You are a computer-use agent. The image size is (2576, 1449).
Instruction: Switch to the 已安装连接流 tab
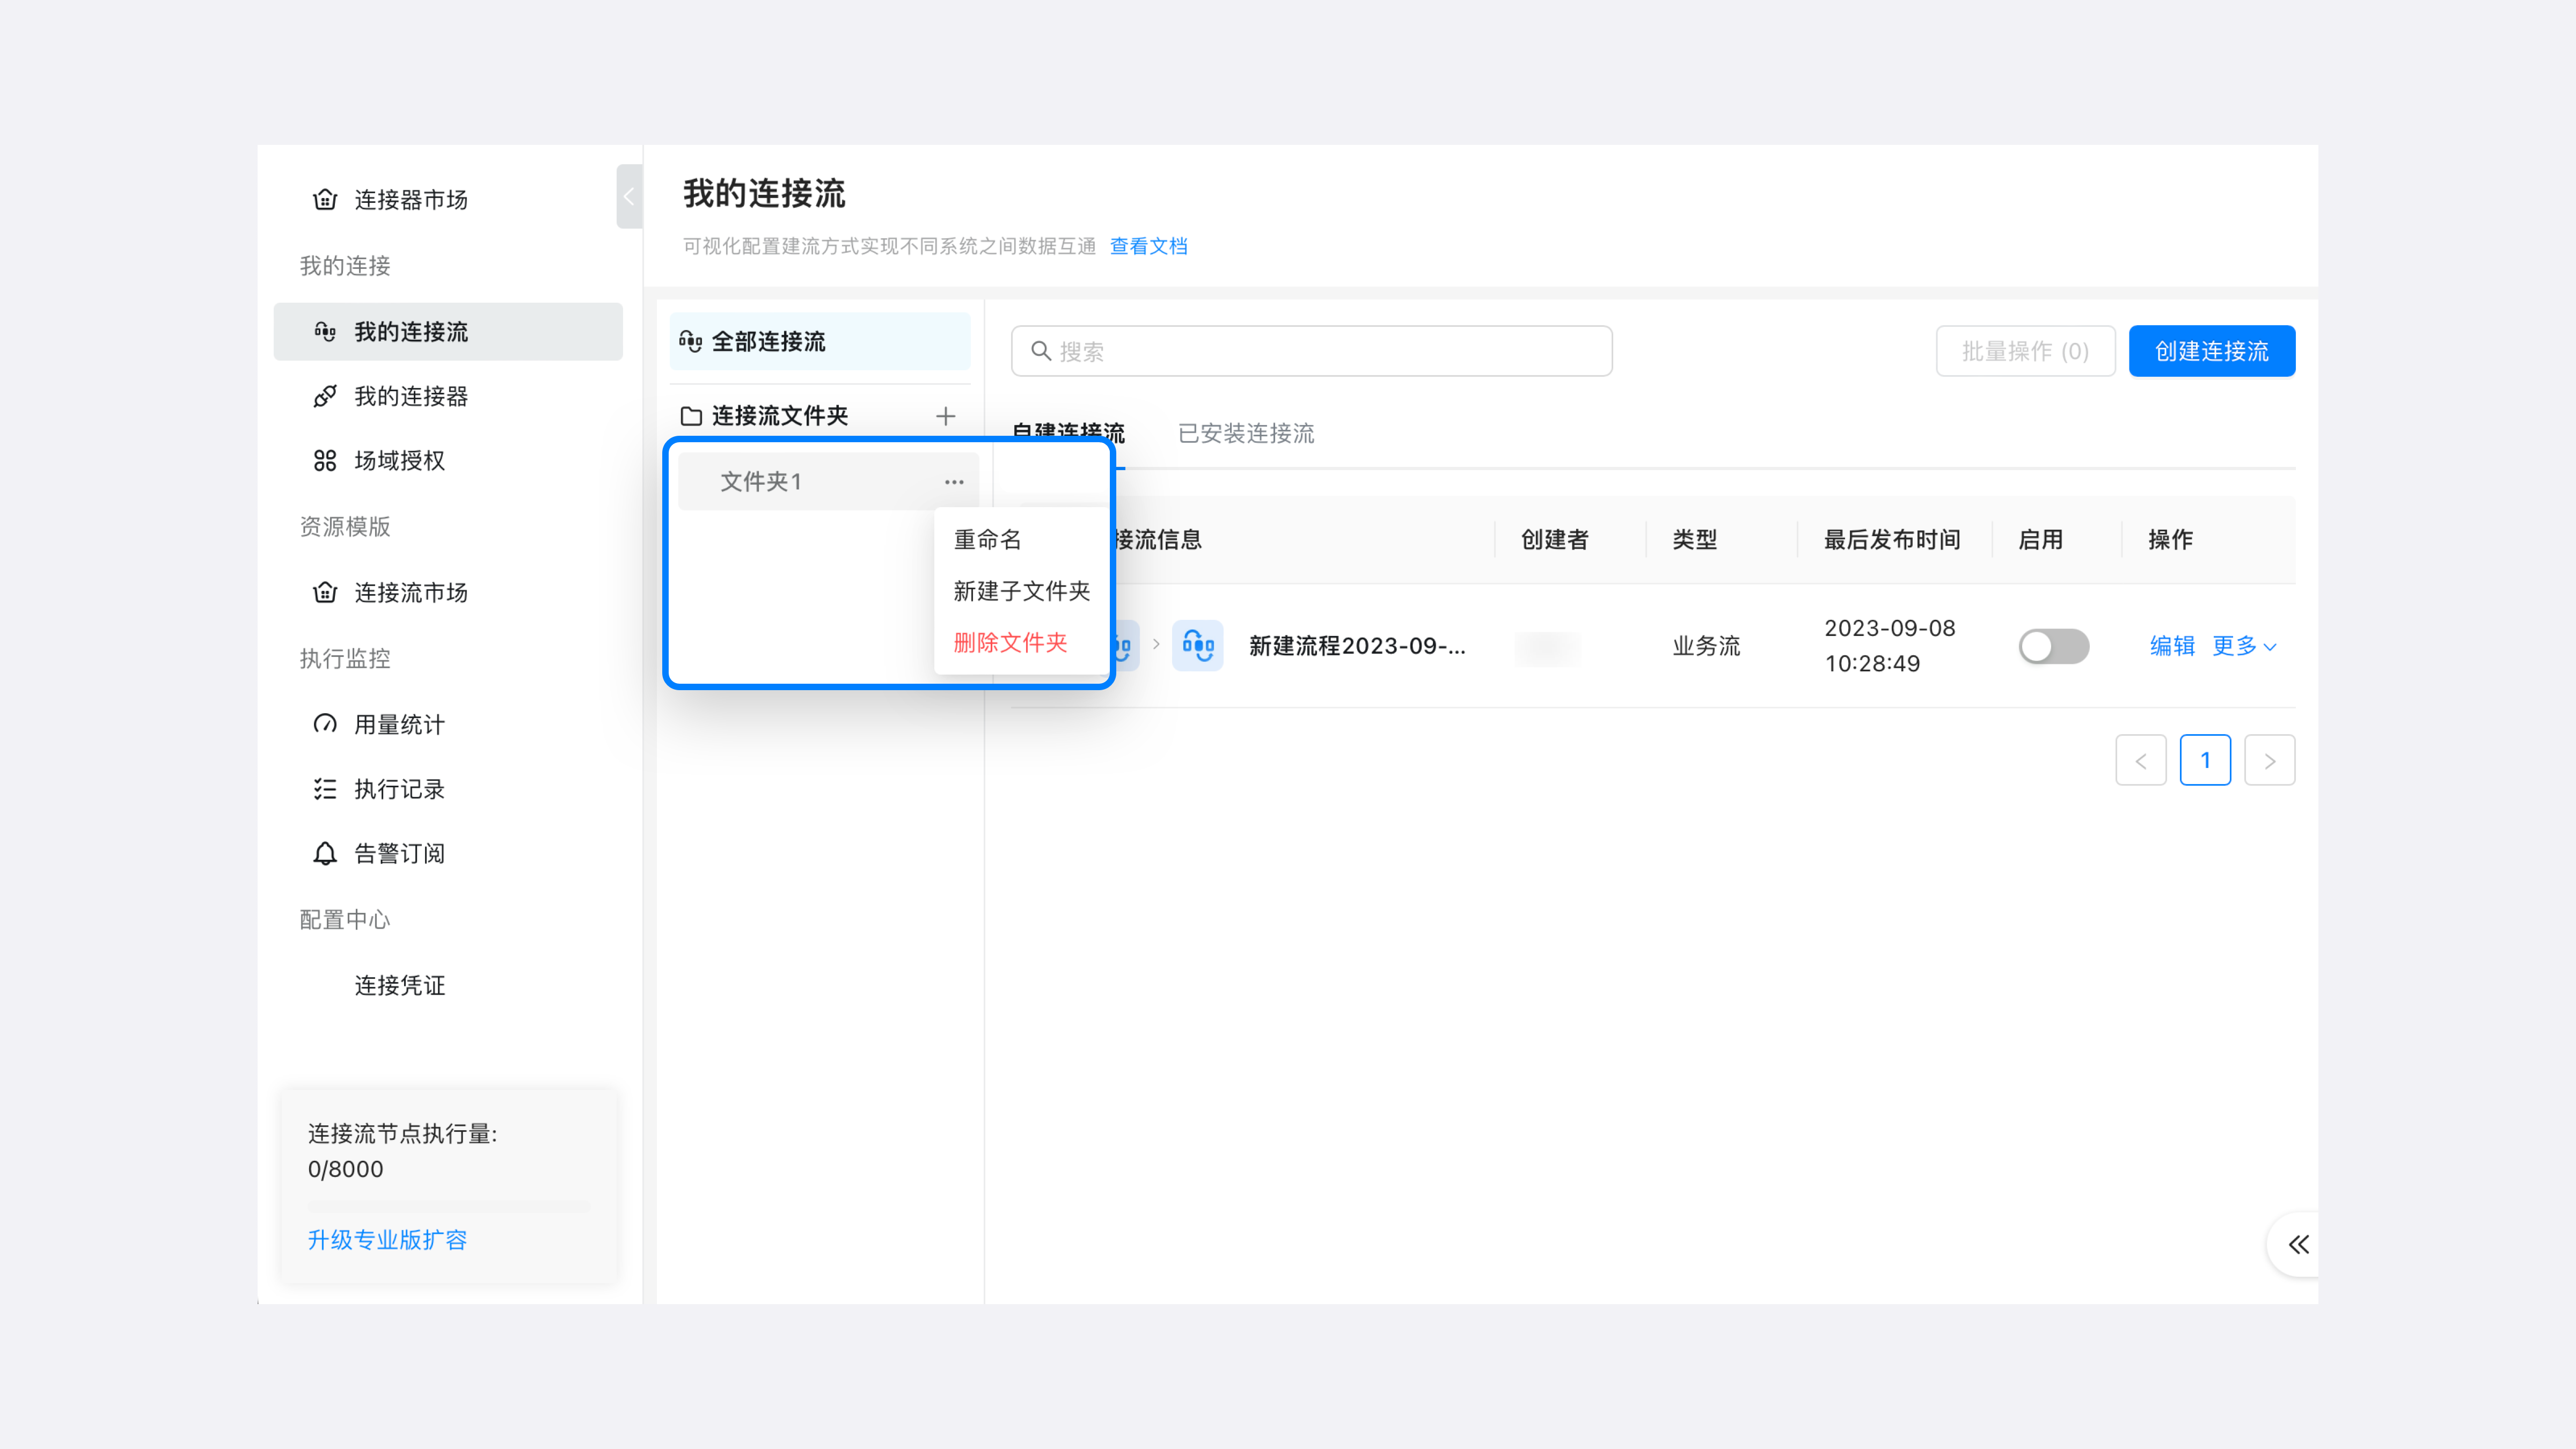pos(1245,434)
